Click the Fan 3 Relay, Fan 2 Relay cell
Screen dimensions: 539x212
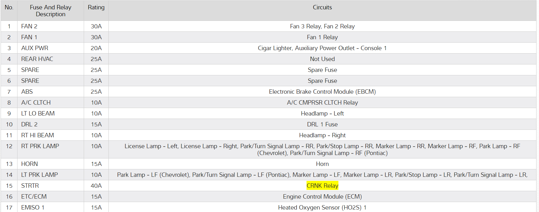(x=322, y=26)
